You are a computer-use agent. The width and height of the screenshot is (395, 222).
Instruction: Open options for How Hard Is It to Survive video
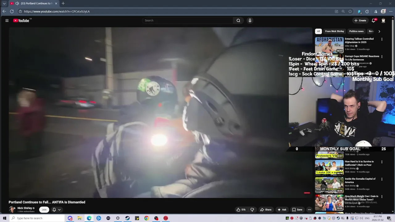click(382, 162)
